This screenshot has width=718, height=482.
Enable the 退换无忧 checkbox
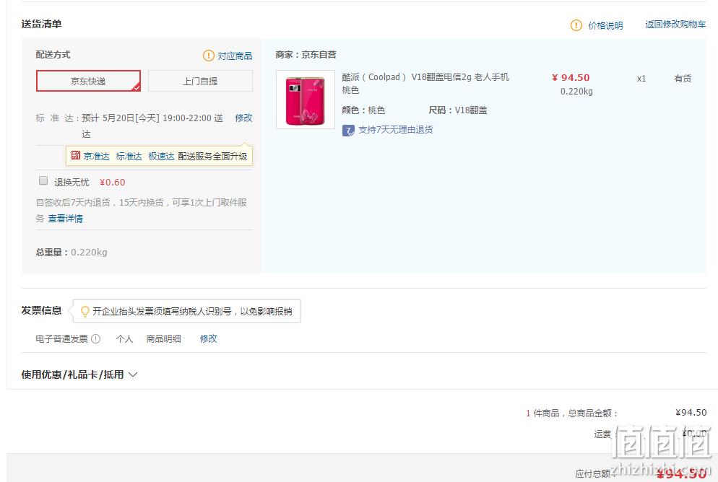(43, 180)
